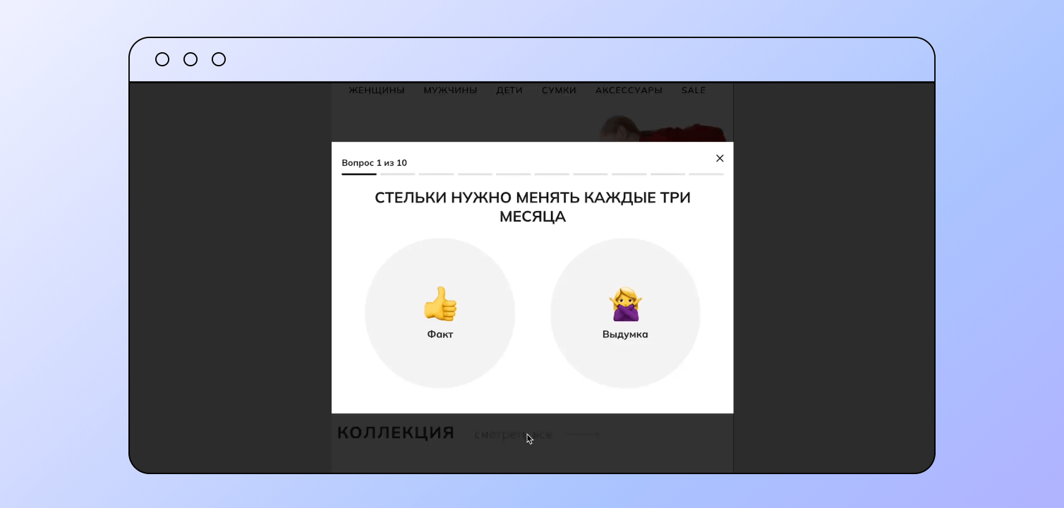Click the middle window circle in title bar
This screenshot has height=508, width=1064.
(191, 59)
